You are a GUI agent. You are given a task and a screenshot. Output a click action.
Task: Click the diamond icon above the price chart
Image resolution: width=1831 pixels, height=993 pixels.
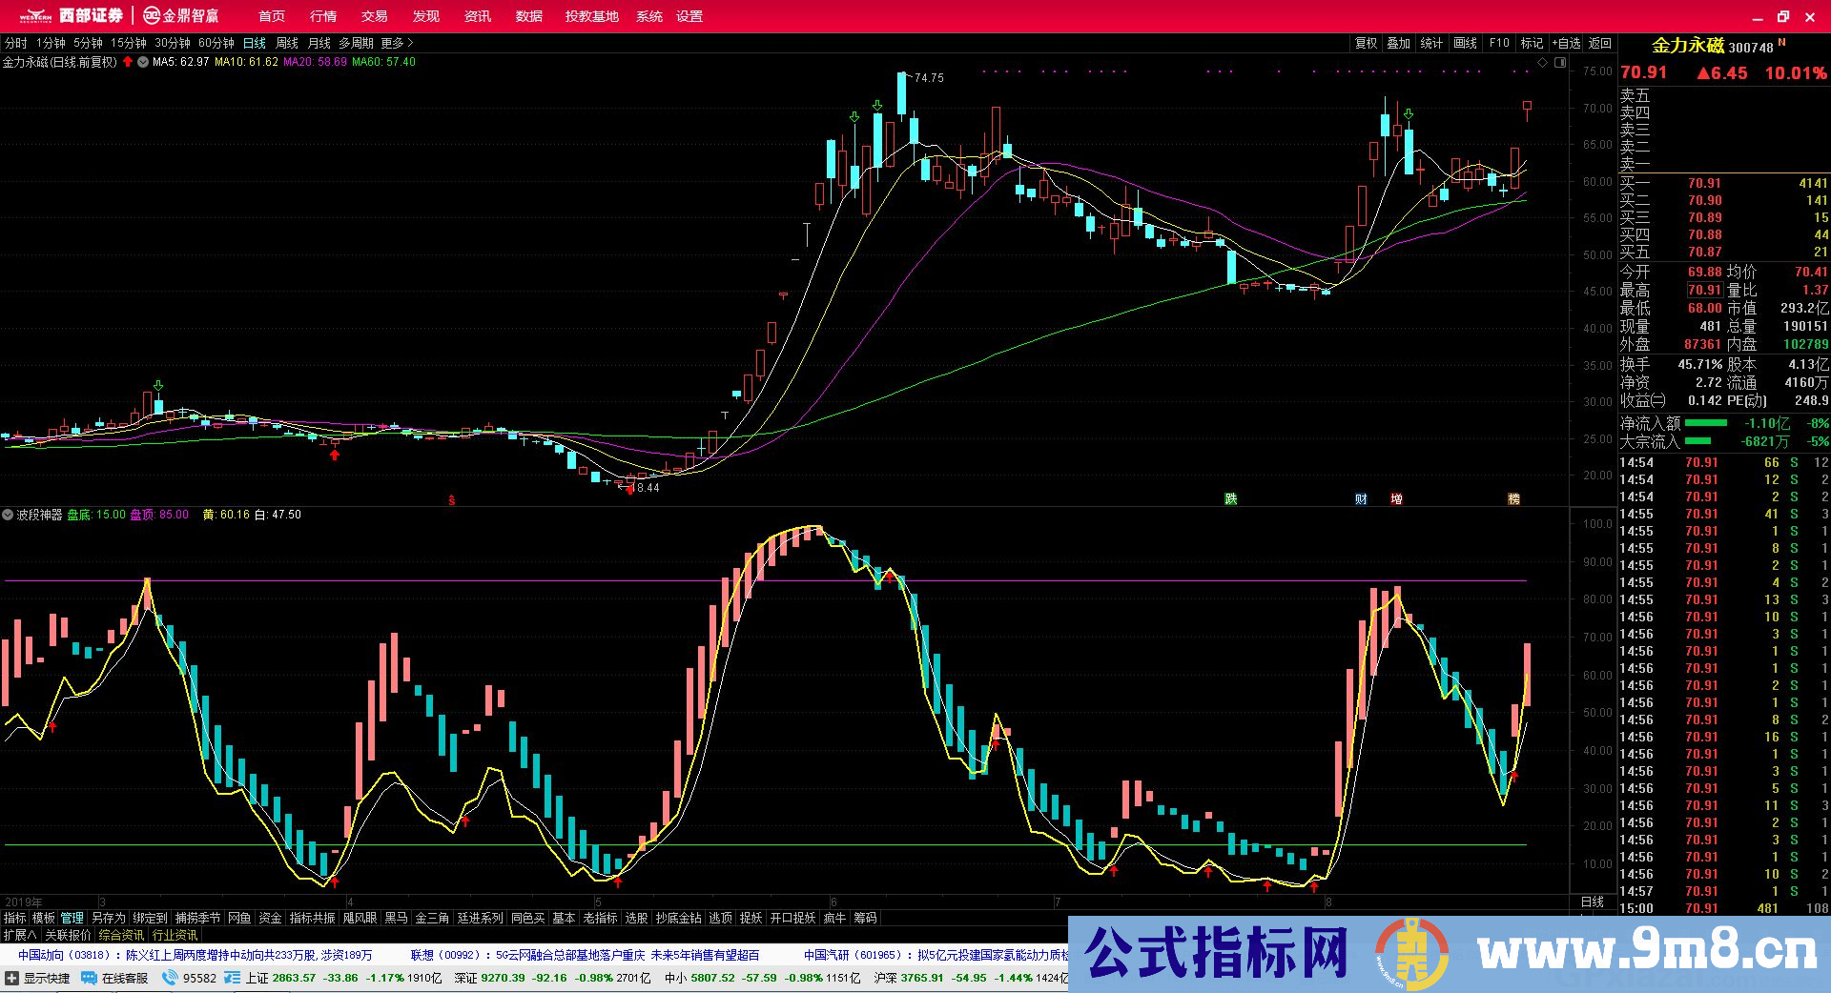click(1542, 63)
